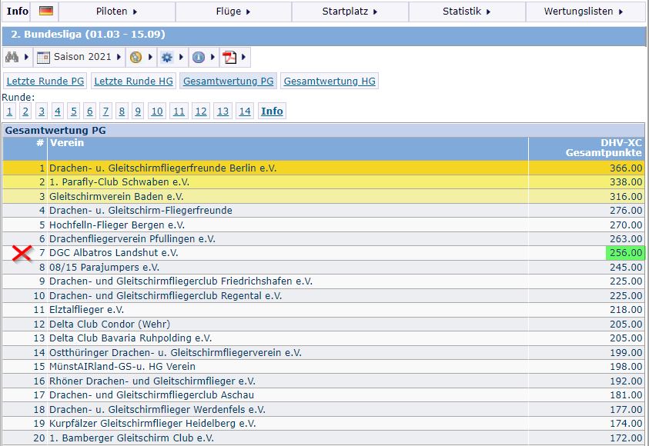649x446 pixels.
Task: Select the Hochfelln-Flieger Bergen e.V. row
Action: [x=323, y=225]
